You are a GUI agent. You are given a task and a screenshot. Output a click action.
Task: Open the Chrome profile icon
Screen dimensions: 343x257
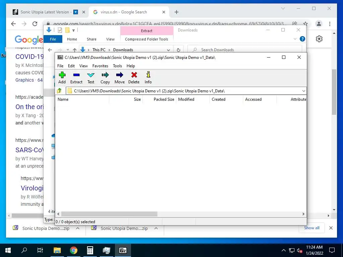pyautogui.click(x=319, y=24)
